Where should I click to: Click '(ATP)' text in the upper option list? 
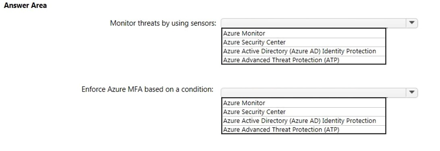331,60
